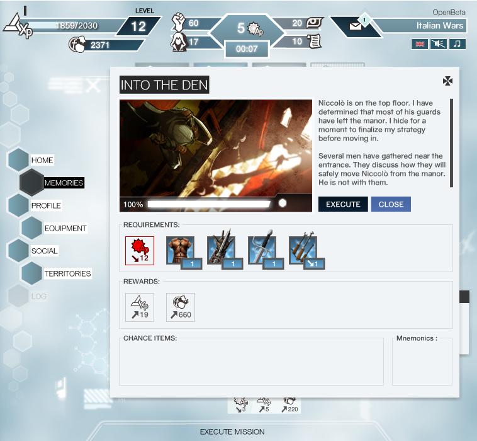Click the 00:07 action point timer

click(247, 49)
